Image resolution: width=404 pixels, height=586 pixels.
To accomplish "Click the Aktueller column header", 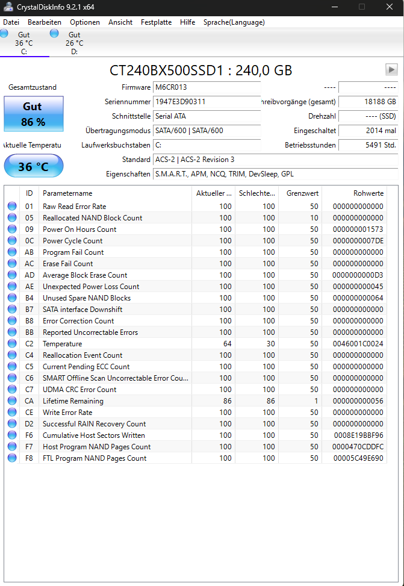I will (x=213, y=193).
